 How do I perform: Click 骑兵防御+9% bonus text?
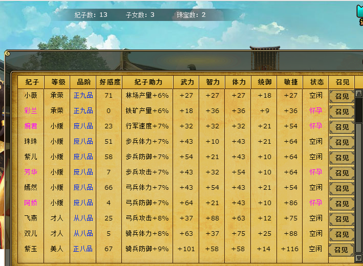(147, 249)
